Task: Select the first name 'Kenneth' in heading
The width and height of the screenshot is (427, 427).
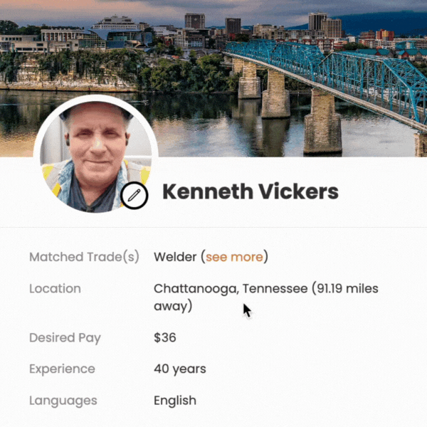Action: [208, 191]
